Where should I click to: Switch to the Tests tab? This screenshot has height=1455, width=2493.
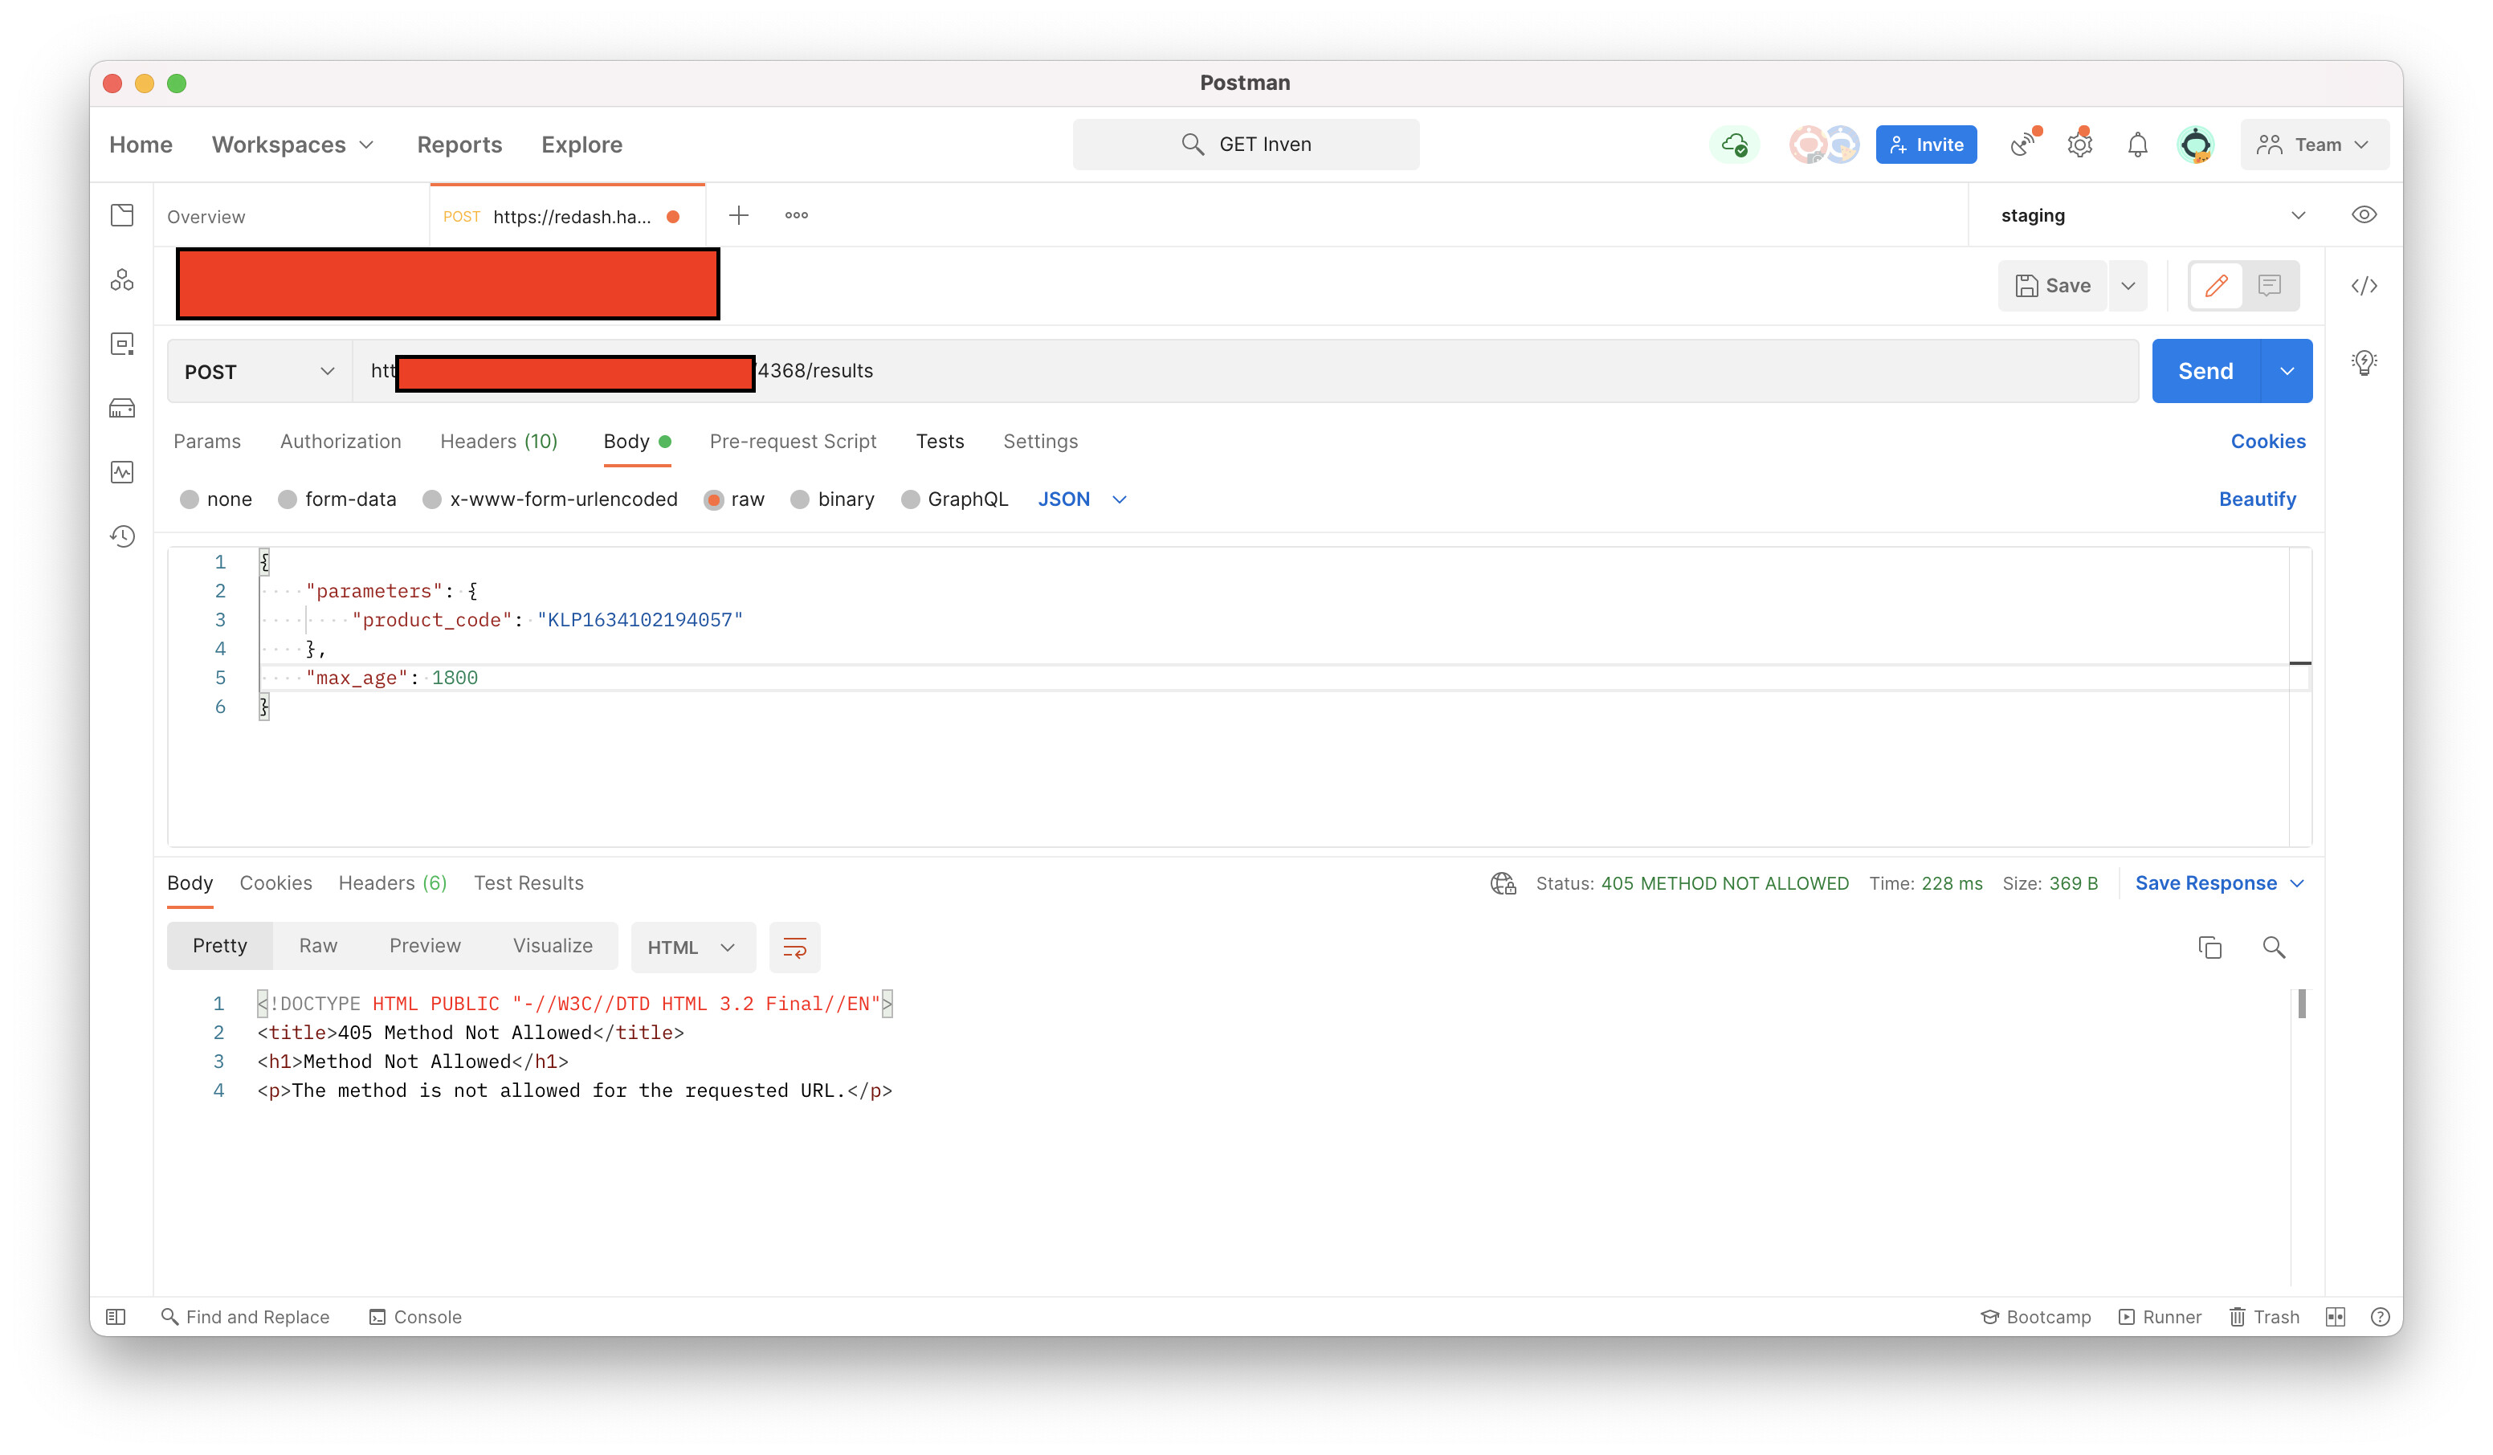(939, 441)
